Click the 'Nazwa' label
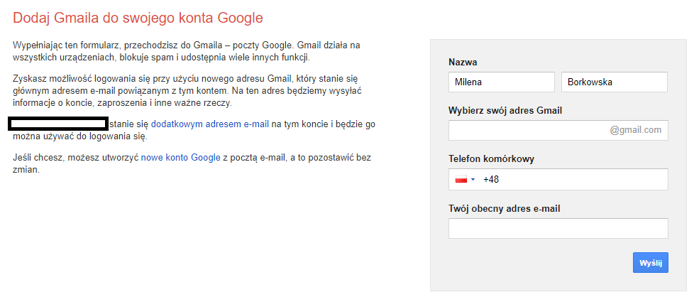 (x=463, y=63)
